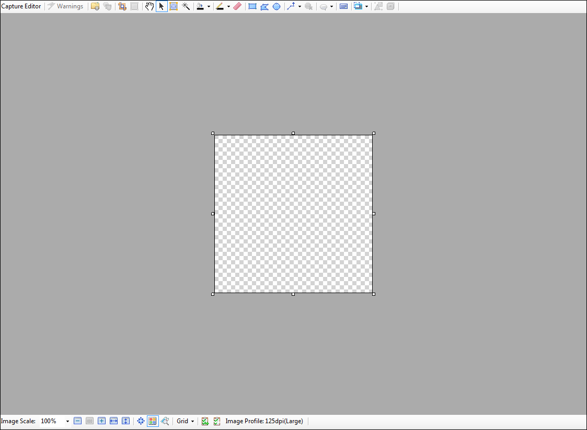Select the callout bubble tool
The height and width of the screenshot is (430, 587).
tap(324, 6)
